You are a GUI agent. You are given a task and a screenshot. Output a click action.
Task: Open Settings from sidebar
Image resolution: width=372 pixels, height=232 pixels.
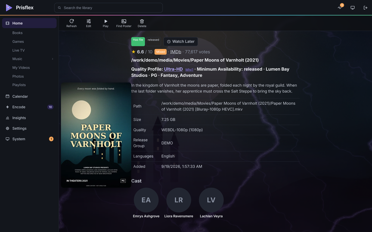[29, 128]
